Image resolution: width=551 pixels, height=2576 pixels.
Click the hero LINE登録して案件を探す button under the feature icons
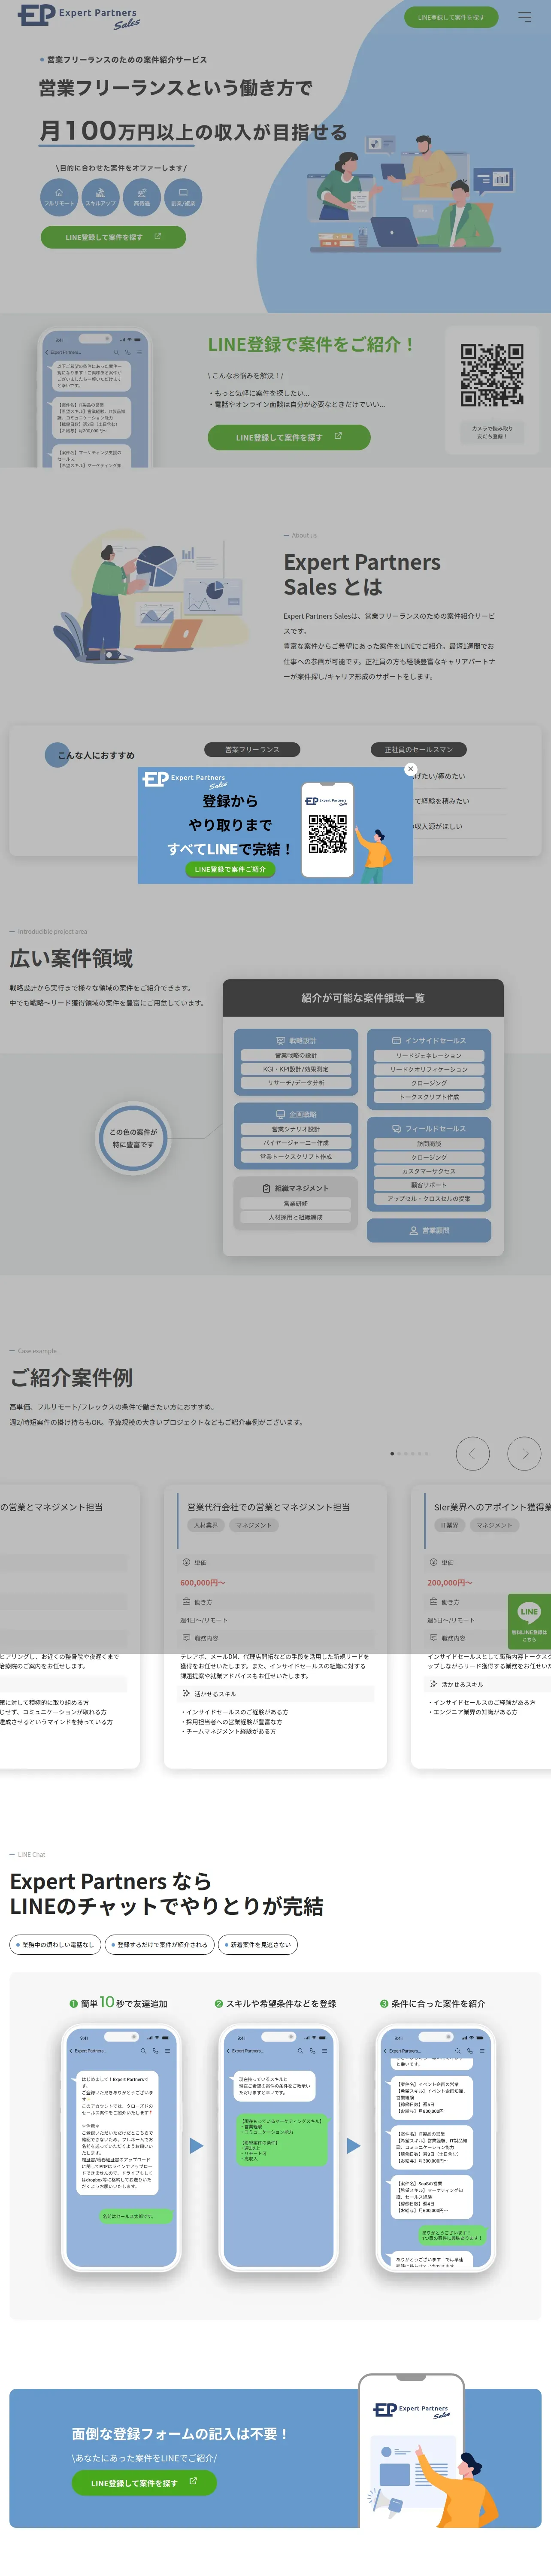coord(113,237)
